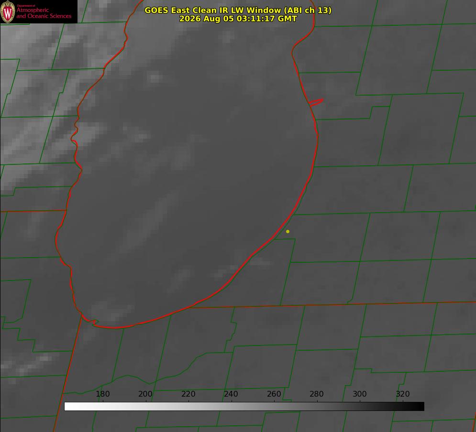This screenshot has width=476, height=432.
Task: Click the 320 colorbar label
Action: 403,394
